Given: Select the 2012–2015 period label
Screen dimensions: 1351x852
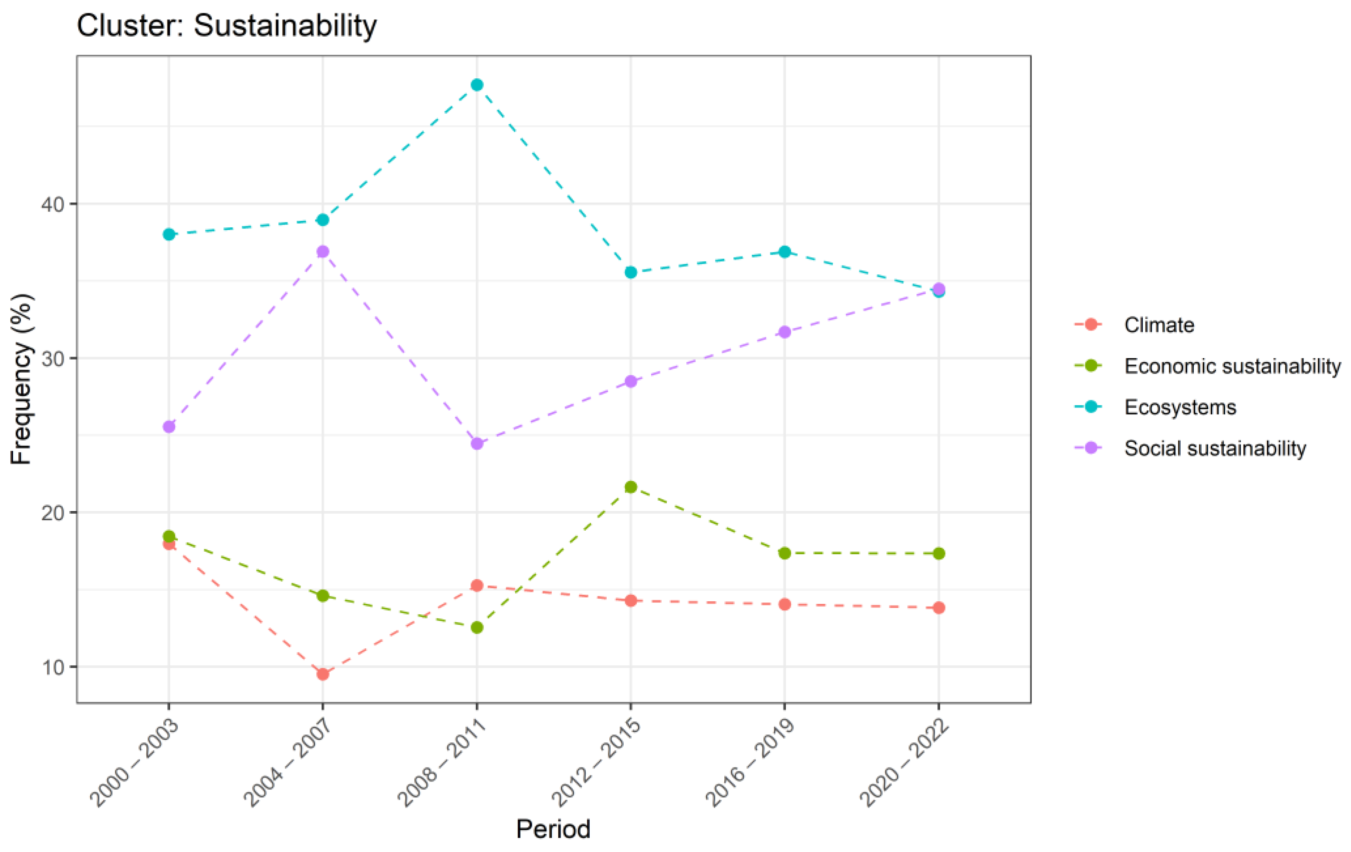Looking at the screenshot, I should [596, 762].
